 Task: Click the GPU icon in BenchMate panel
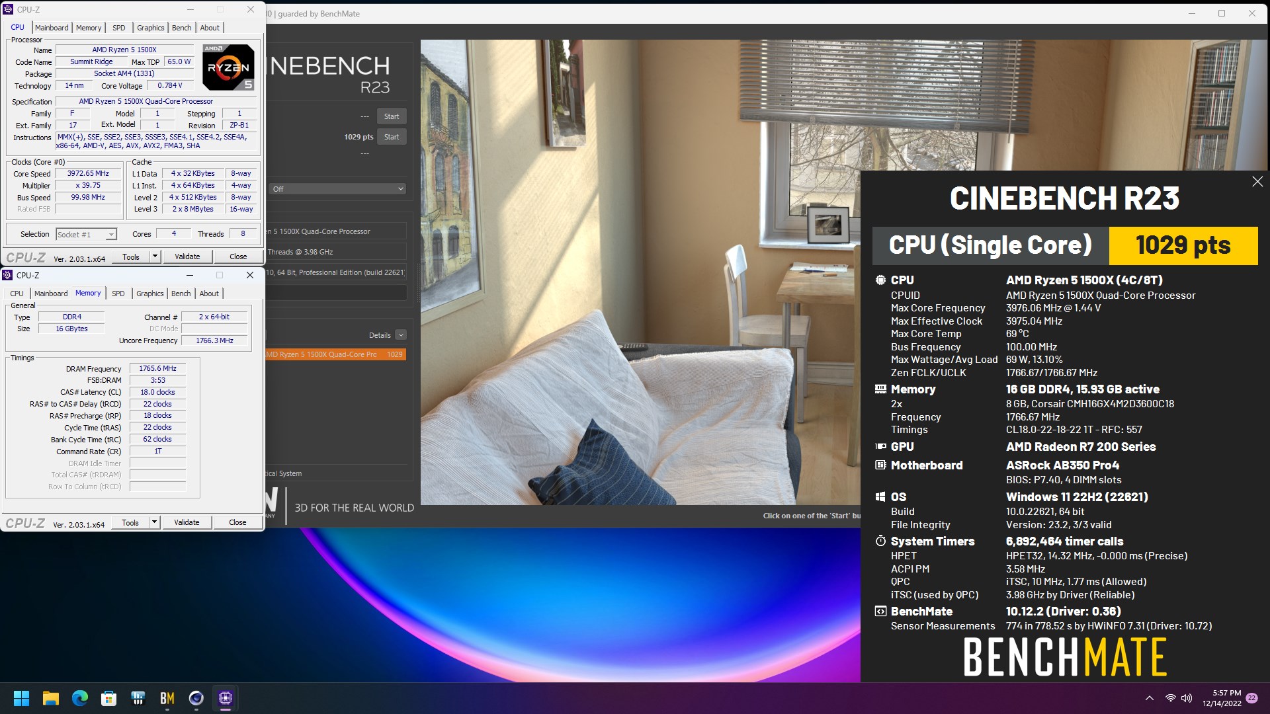880,447
